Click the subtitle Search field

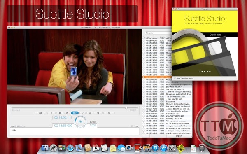(x=158, y=33)
